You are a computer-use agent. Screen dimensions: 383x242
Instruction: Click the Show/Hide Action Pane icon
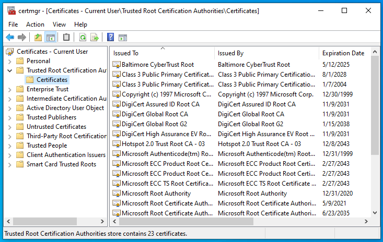click(123, 37)
